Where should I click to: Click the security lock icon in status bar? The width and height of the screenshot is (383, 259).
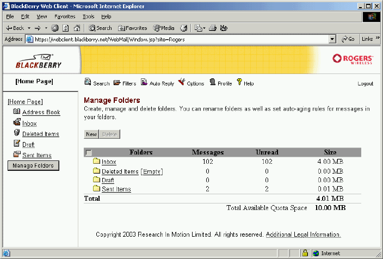305,253
